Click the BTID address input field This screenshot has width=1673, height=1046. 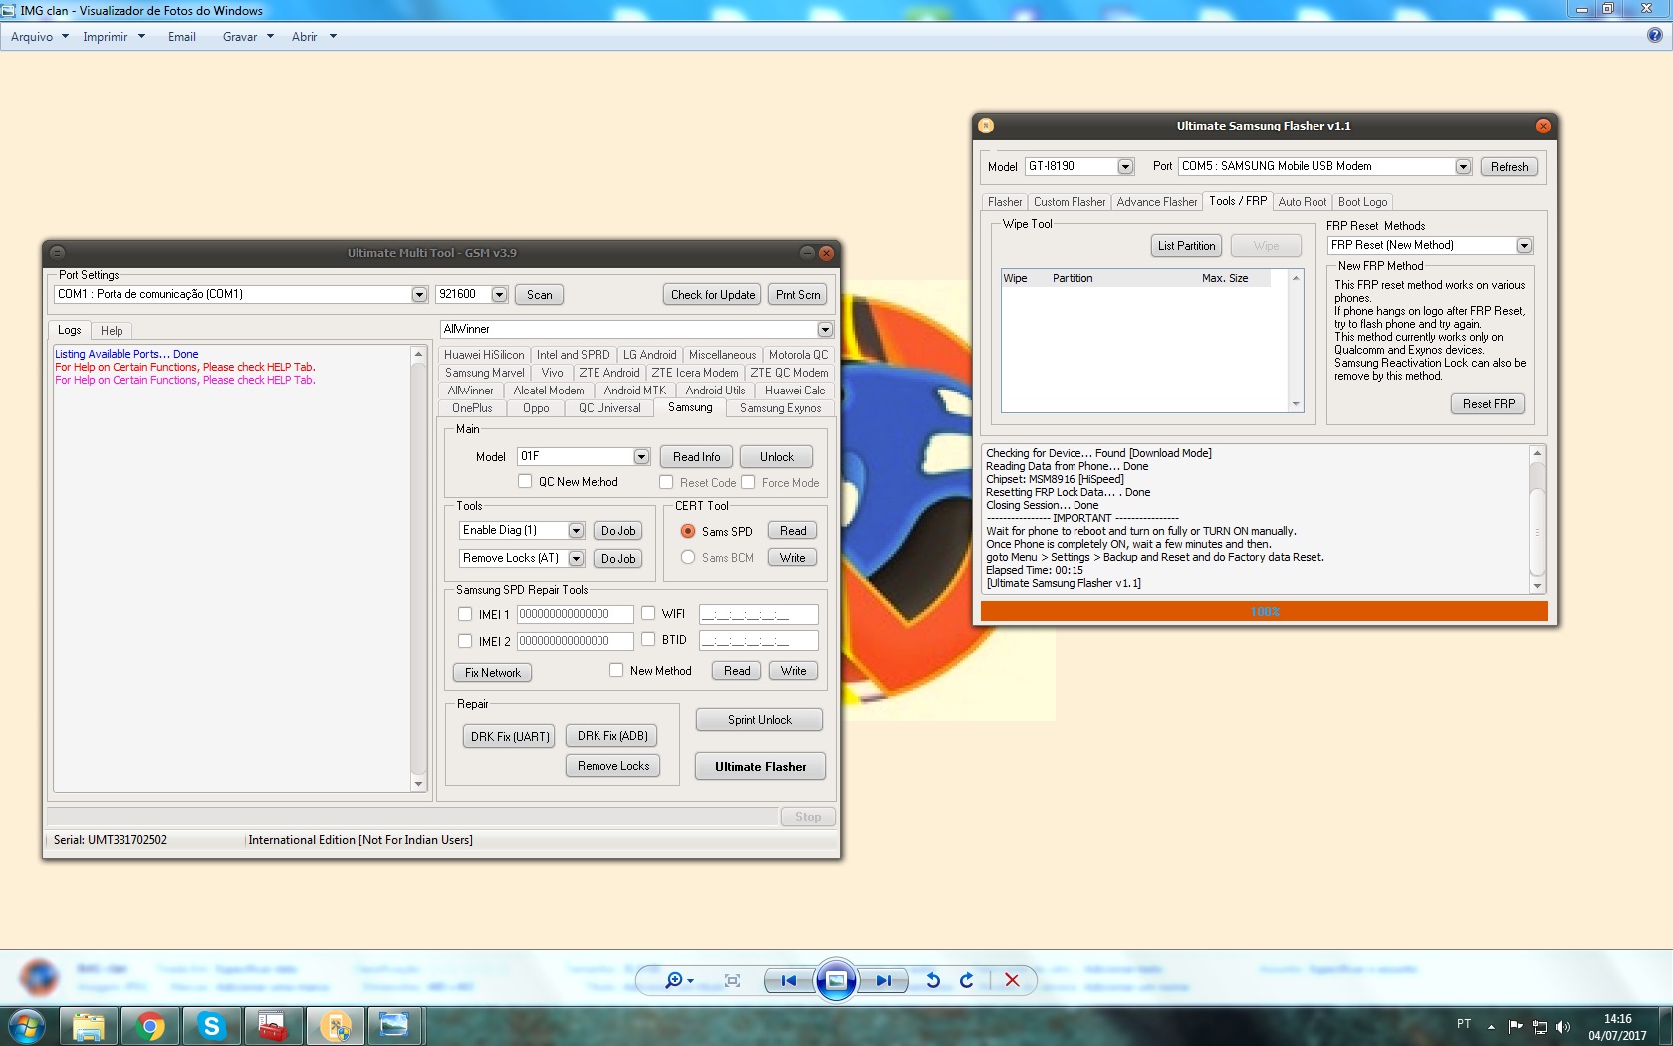pos(758,640)
